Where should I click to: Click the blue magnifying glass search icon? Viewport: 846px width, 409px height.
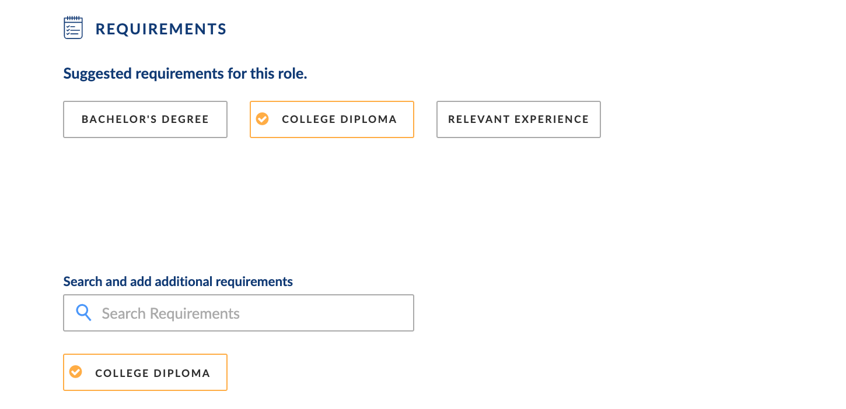pyautogui.click(x=84, y=313)
